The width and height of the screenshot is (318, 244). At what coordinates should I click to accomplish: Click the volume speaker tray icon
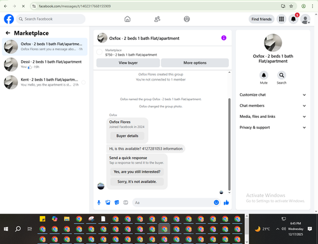(x=284, y=229)
